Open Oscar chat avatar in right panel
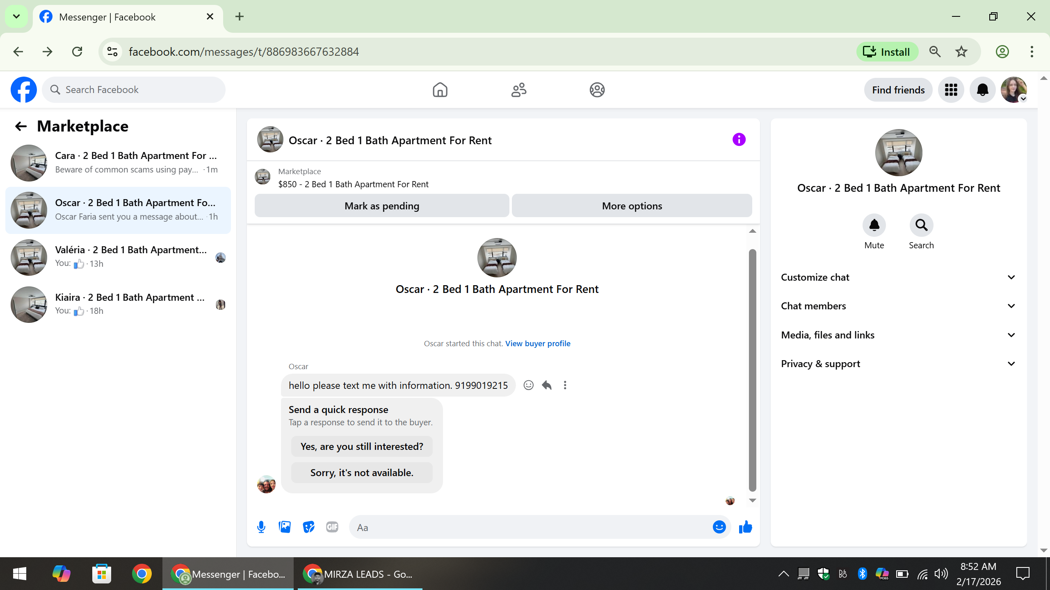1050x590 pixels. [898, 152]
